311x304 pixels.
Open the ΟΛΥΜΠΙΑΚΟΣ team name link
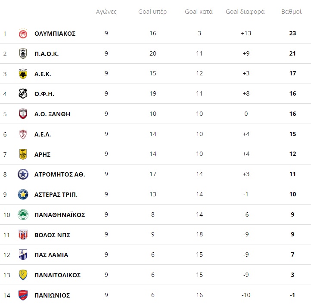pyautogui.click(x=55, y=34)
